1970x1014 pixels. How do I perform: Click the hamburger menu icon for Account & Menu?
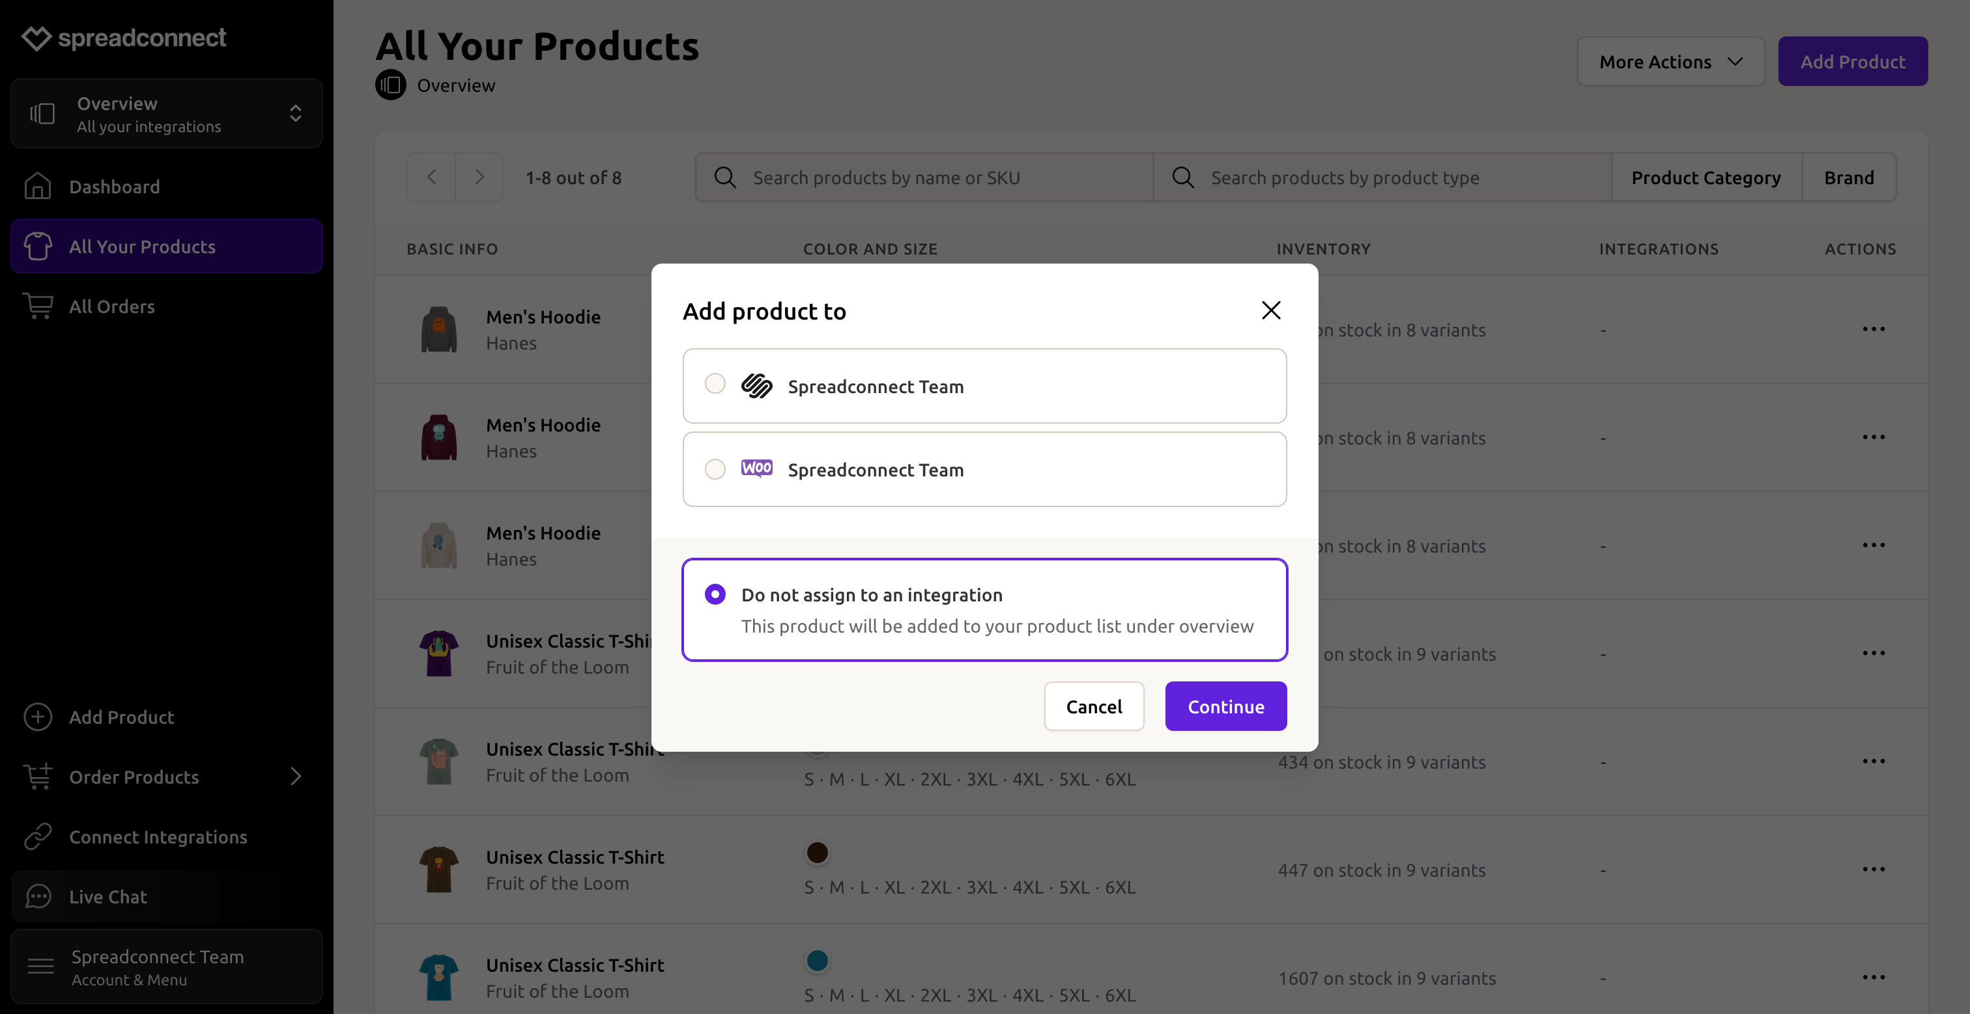(x=40, y=966)
